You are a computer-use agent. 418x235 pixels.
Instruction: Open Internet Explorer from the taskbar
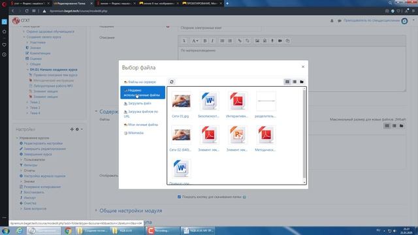(19, 230)
